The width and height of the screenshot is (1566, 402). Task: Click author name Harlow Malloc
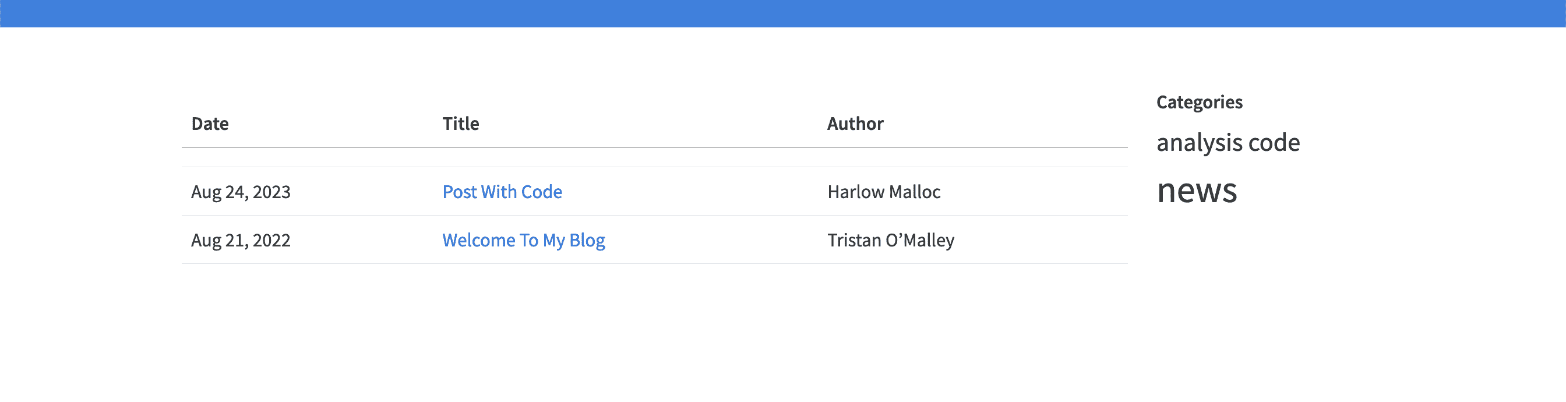coord(883,192)
